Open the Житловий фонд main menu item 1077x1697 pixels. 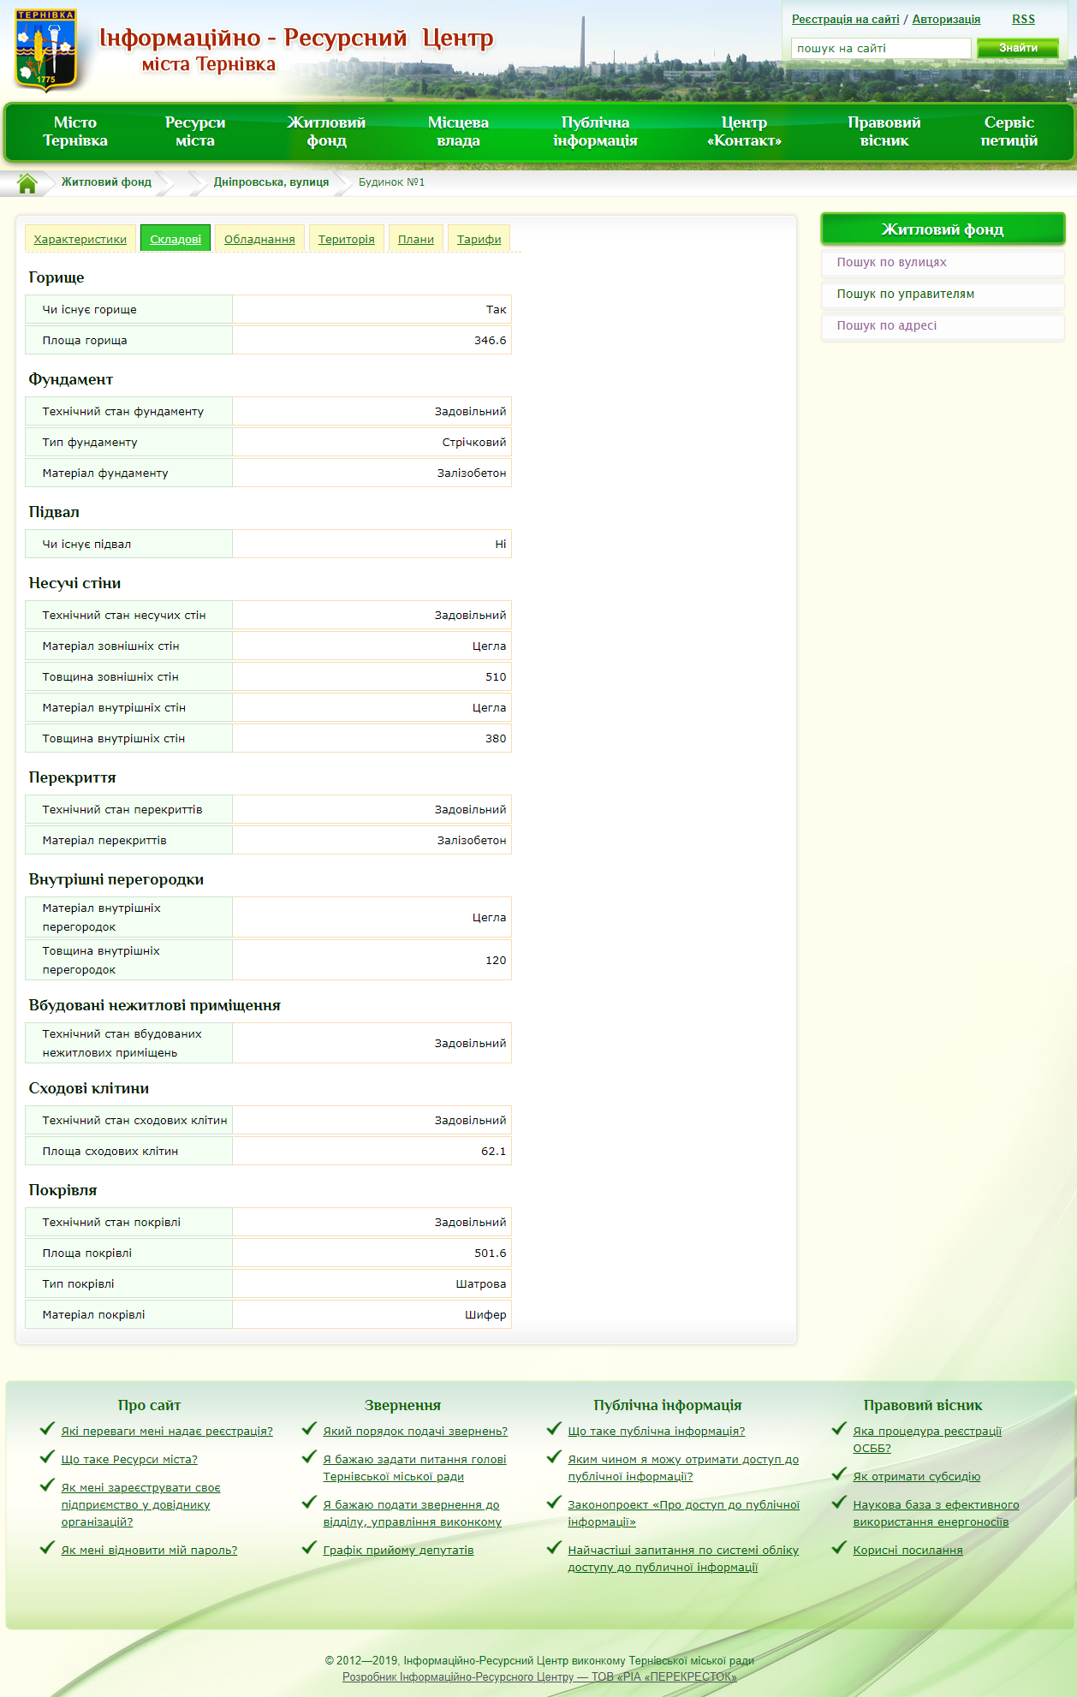326,131
